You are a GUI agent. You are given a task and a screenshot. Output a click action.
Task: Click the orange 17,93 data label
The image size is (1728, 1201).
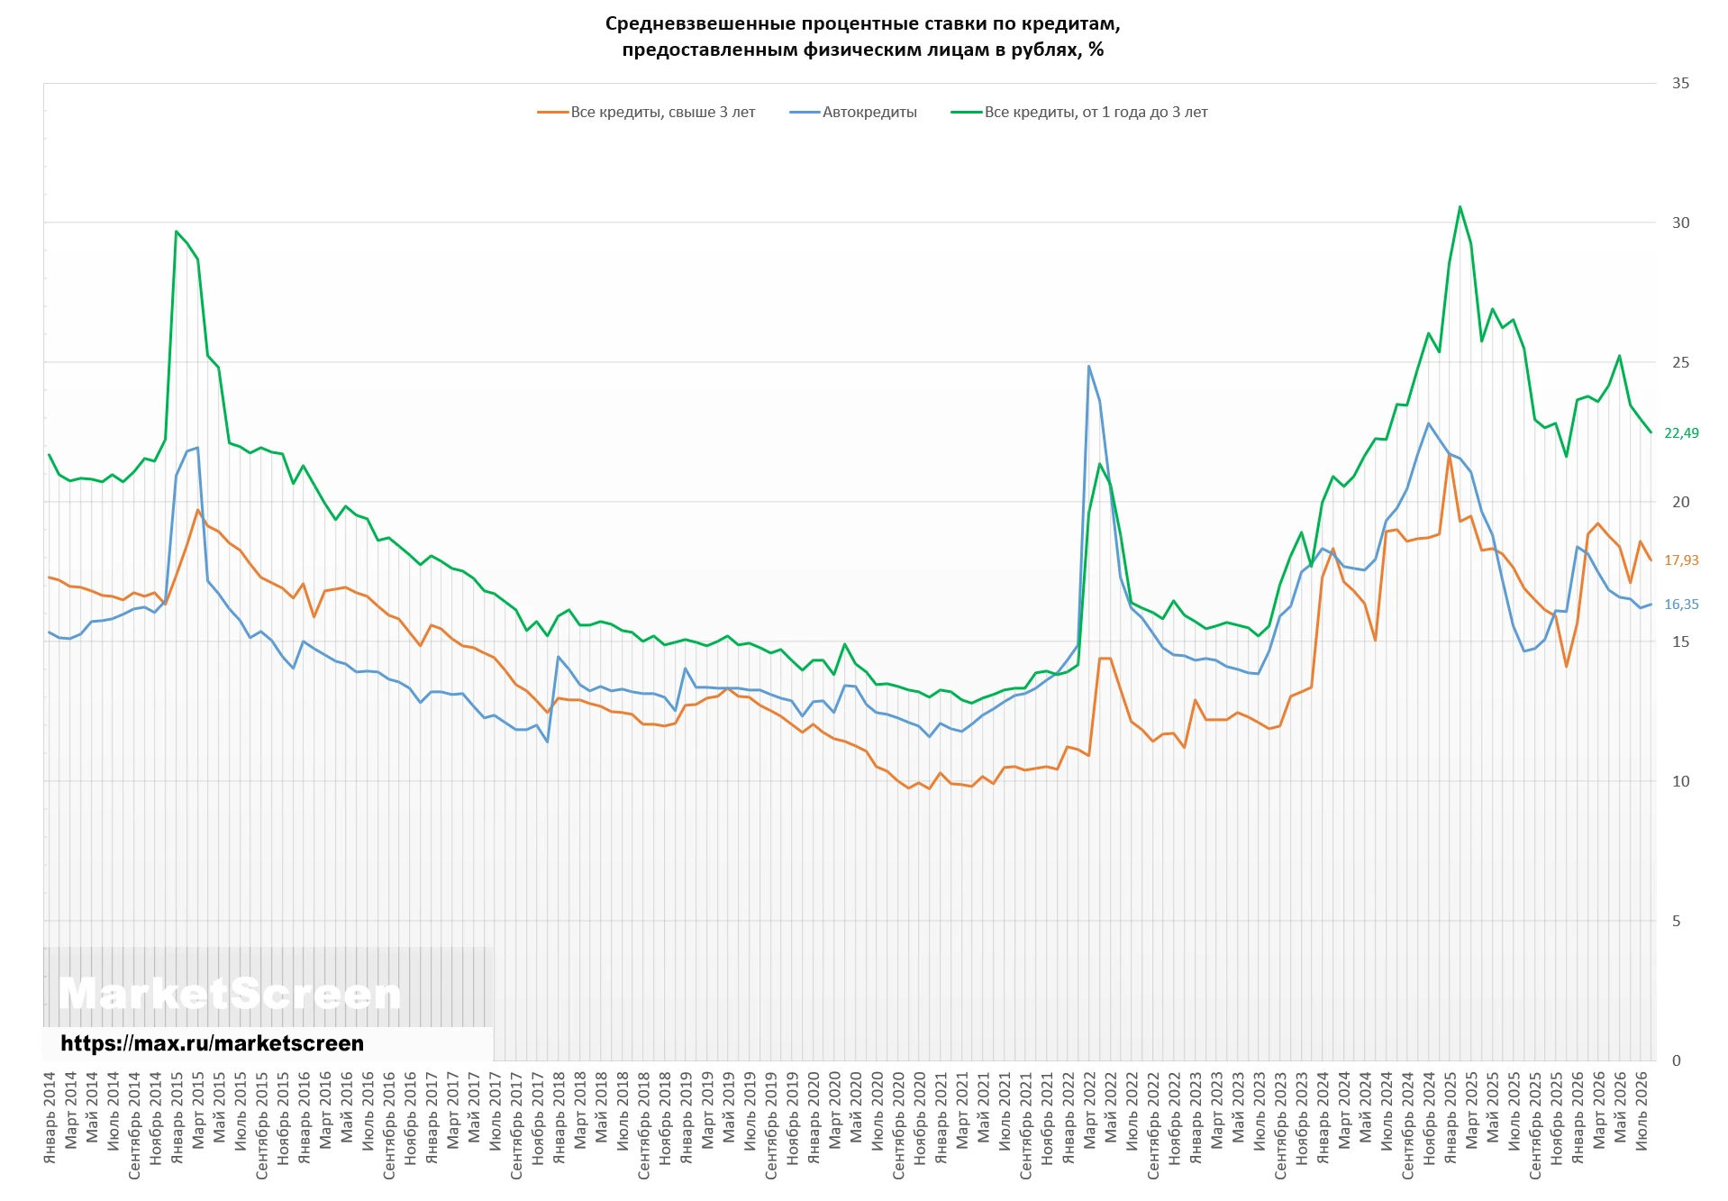[x=1681, y=560]
